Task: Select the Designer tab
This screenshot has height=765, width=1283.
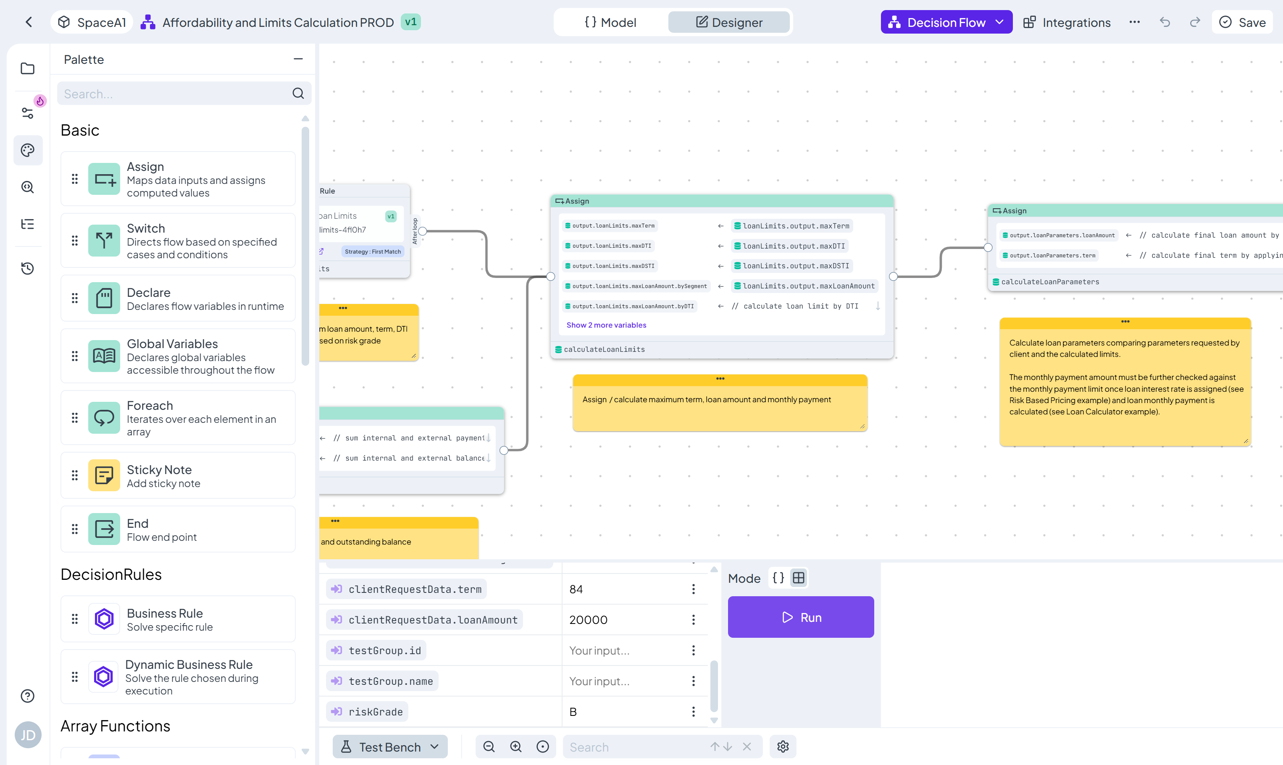Action: [x=728, y=22]
